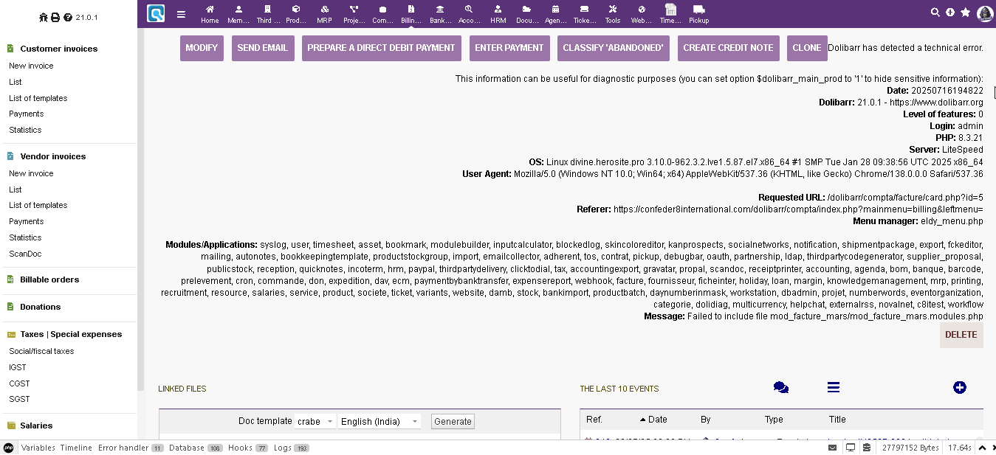Viewport: 996px width, 455px height.
Task: Open the English (India) language dropdown
Action: (379, 421)
